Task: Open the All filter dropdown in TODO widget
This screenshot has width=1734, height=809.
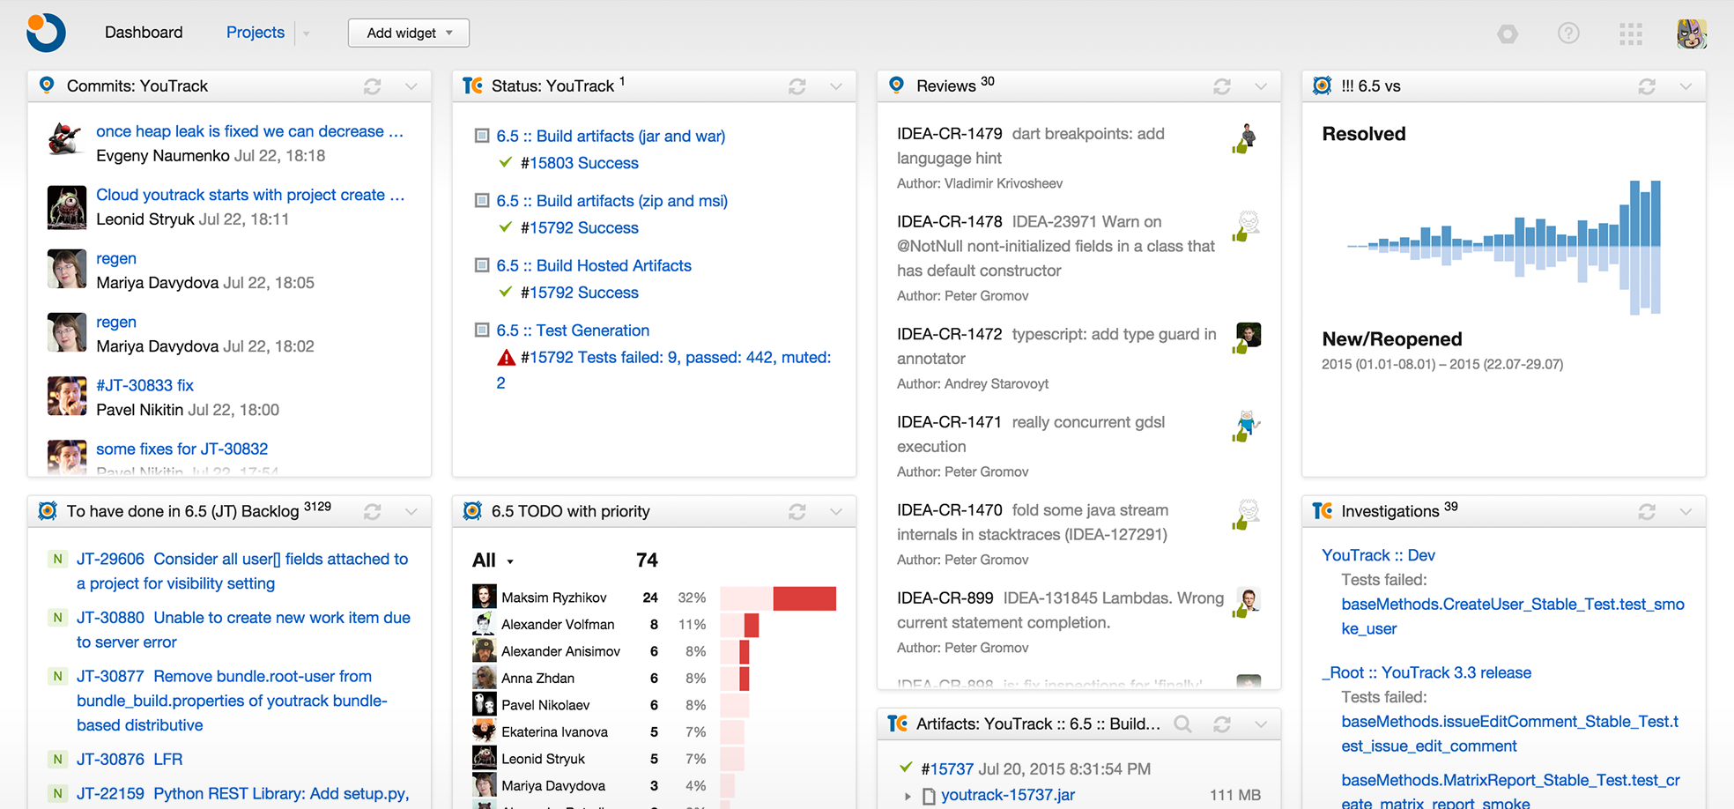Action: [x=493, y=560]
